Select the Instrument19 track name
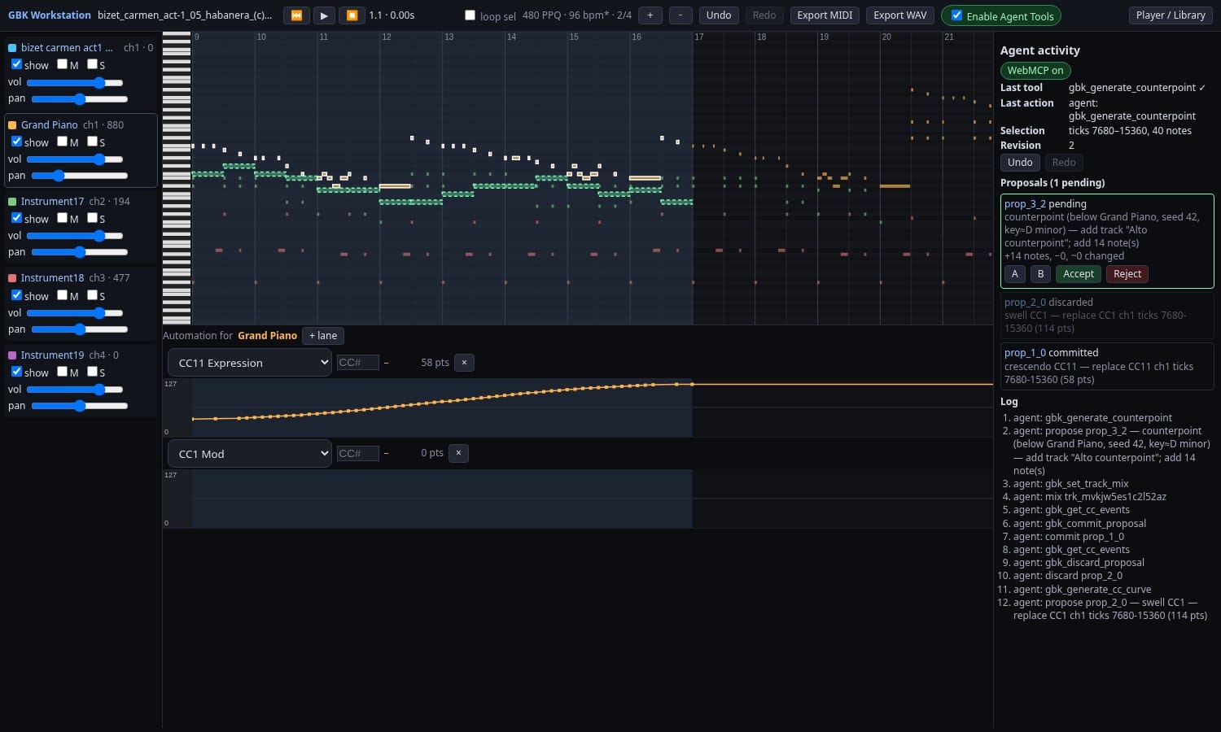 click(52, 355)
